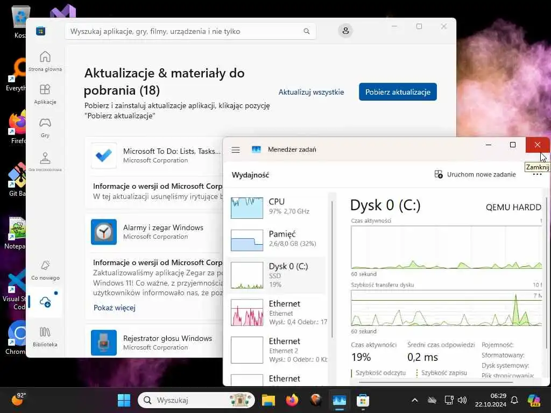Open the notification bell in system tray

[514, 400]
